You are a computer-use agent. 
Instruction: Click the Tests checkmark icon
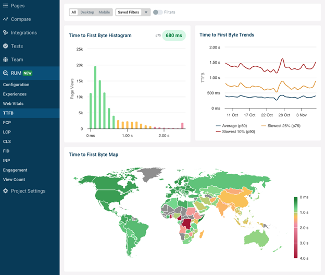[x=5, y=46]
